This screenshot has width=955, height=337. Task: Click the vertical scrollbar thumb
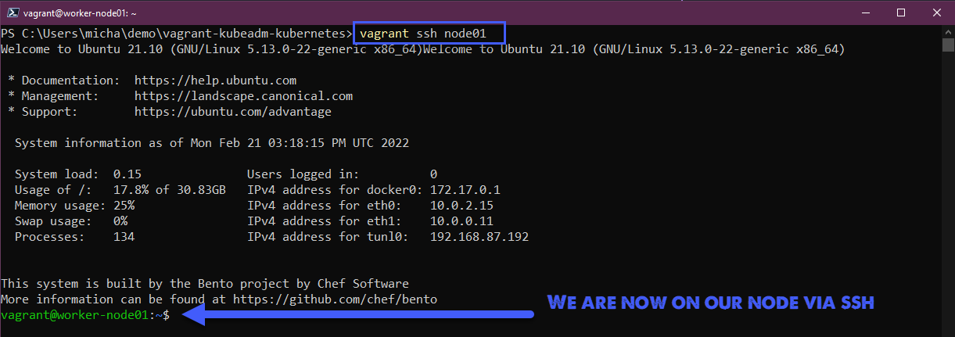pyautogui.click(x=947, y=45)
